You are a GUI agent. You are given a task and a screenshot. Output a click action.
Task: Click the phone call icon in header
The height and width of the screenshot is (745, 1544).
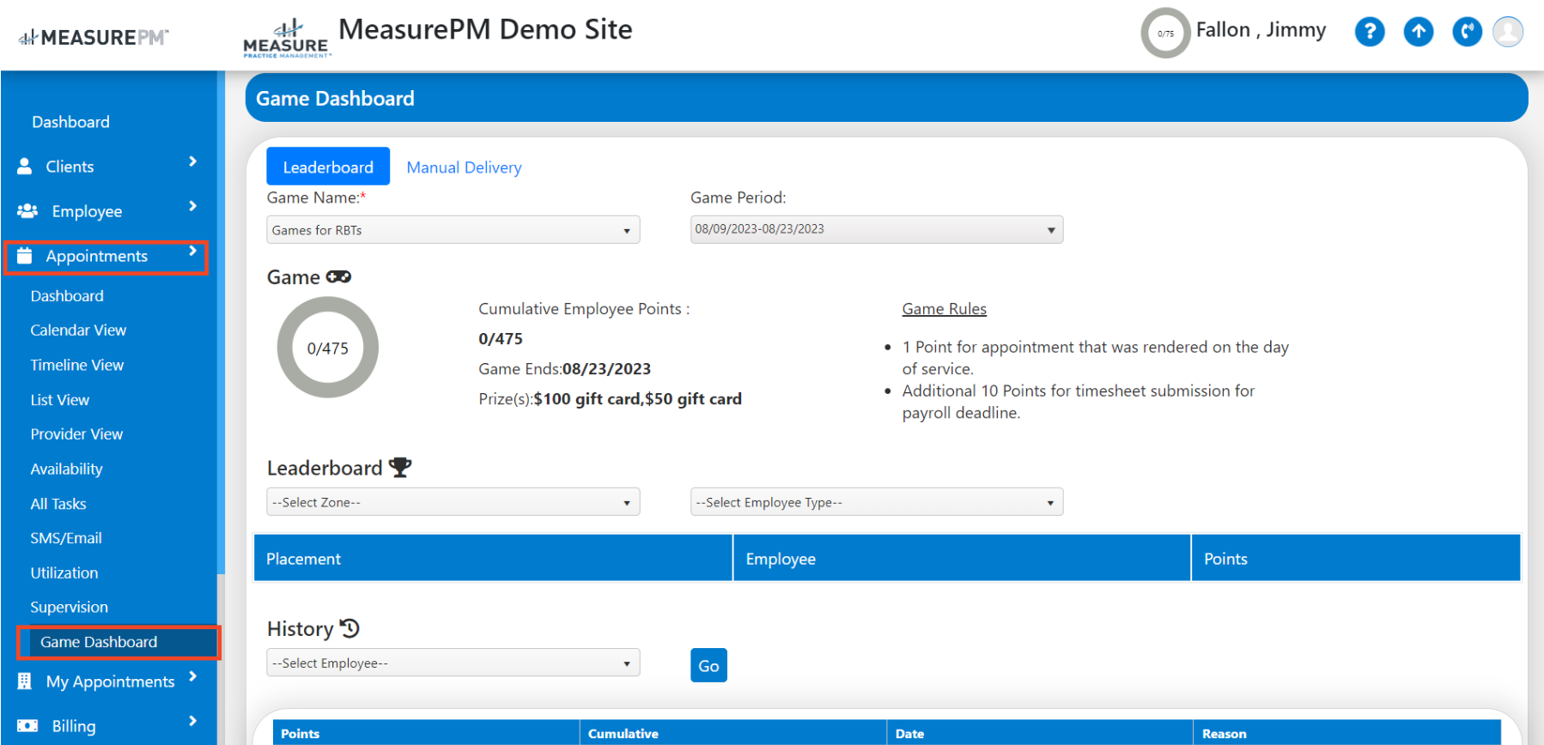pyautogui.click(x=1467, y=33)
